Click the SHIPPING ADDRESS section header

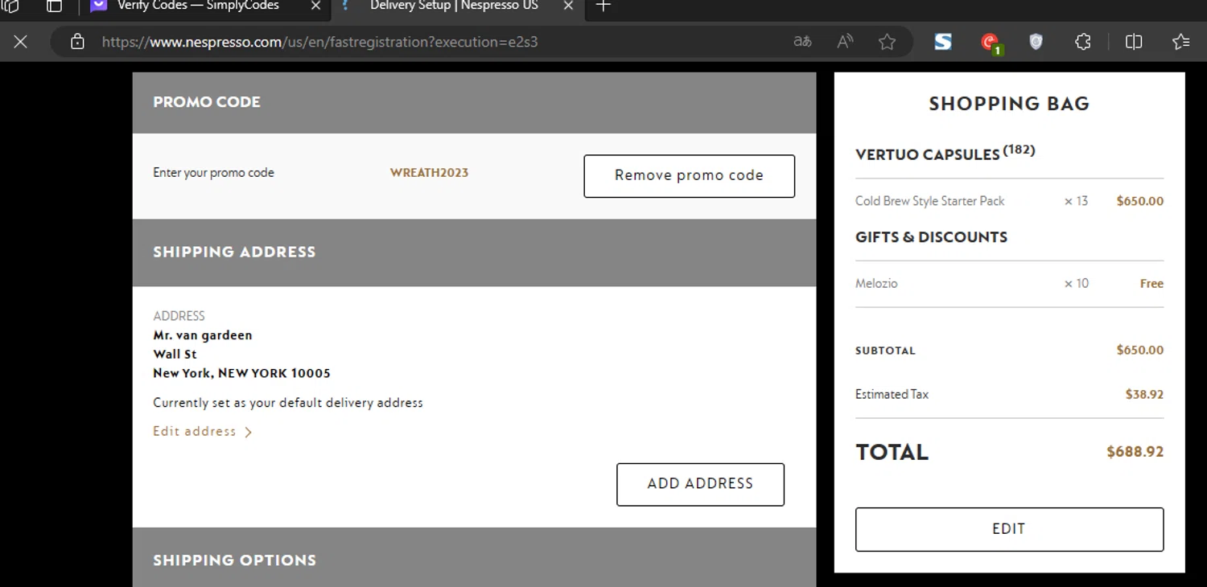(x=474, y=252)
